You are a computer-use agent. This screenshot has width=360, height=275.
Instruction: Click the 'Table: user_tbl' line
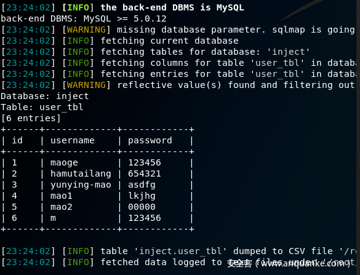tap(42, 107)
